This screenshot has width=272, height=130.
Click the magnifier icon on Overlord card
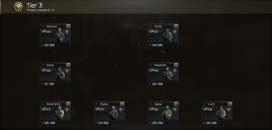click(x=68, y=104)
